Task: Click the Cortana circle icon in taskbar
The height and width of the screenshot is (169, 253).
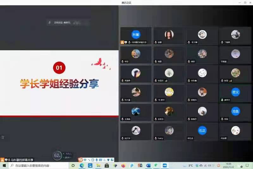Action: [x=73, y=166]
